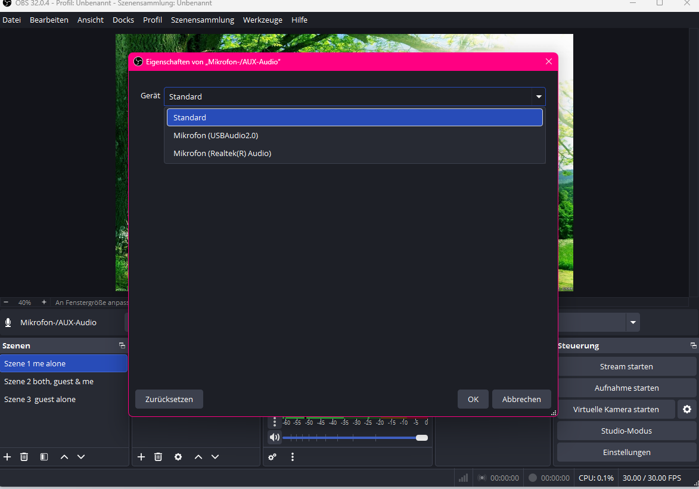The height and width of the screenshot is (489, 699).
Task: Open the Szenensammlung menu
Action: pyautogui.click(x=203, y=20)
